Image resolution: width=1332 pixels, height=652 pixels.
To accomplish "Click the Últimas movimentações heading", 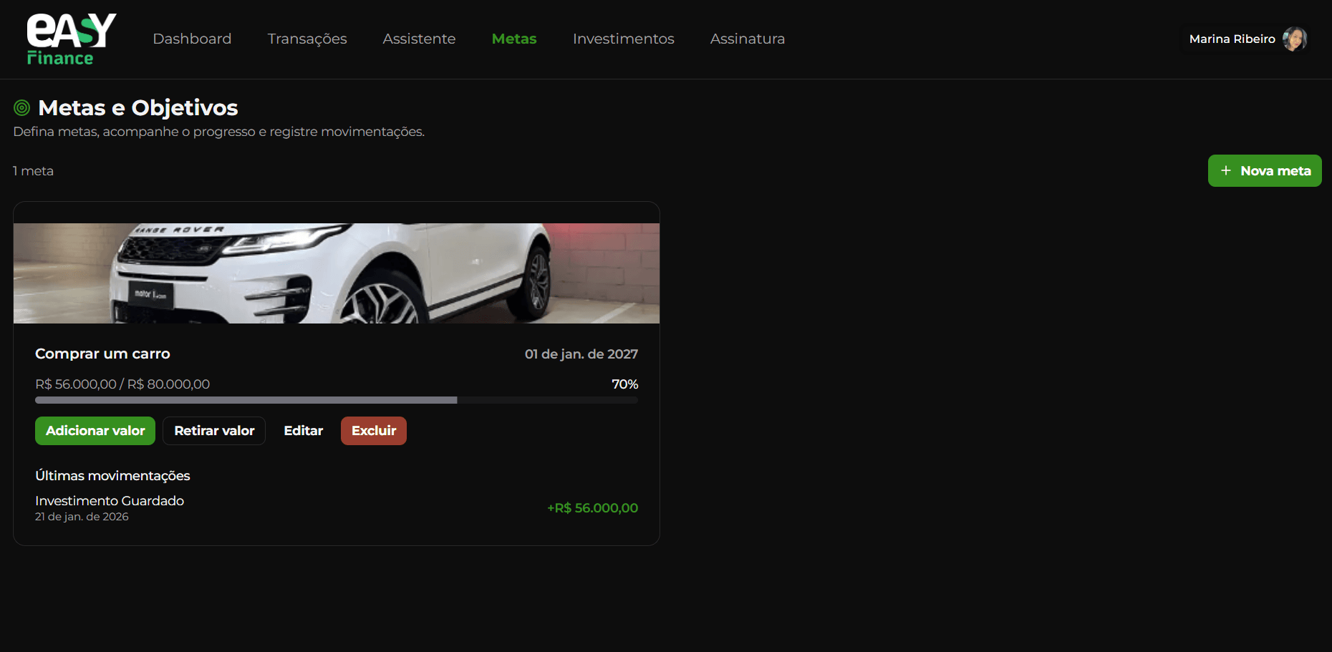I will pyautogui.click(x=112, y=476).
